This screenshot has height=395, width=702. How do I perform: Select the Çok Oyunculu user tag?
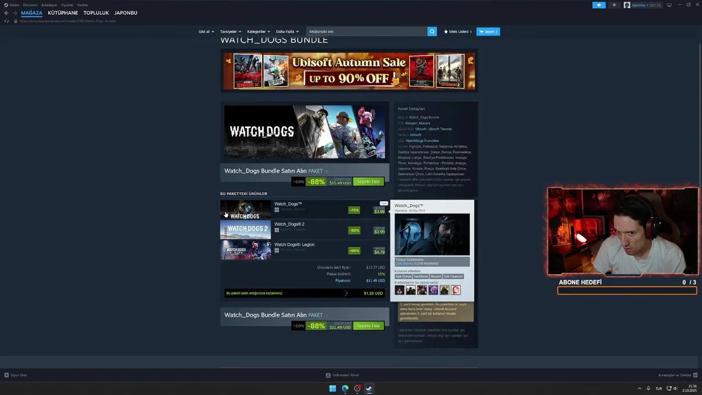(x=454, y=276)
